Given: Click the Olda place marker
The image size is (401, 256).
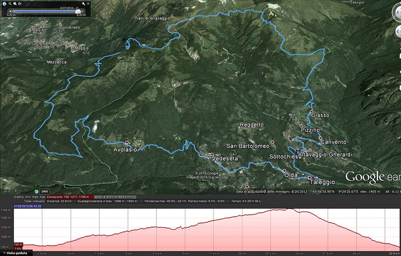Looking at the screenshot, I should pyautogui.click(x=284, y=171).
